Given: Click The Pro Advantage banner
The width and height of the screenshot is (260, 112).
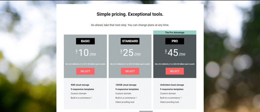Looking at the screenshot, I should pyautogui.click(x=175, y=33).
